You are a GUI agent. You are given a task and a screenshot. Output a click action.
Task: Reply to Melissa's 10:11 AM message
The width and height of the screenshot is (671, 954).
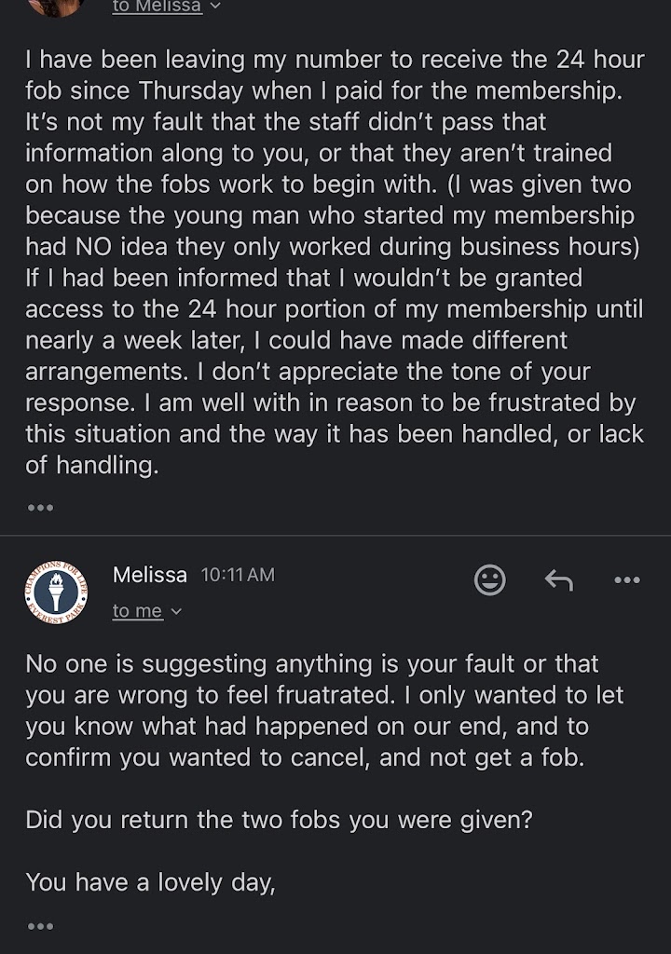tap(558, 579)
